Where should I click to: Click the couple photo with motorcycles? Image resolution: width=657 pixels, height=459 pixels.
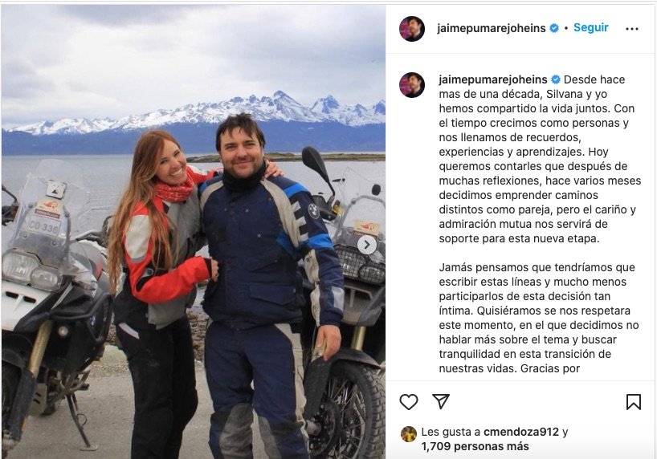[x=193, y=231]
